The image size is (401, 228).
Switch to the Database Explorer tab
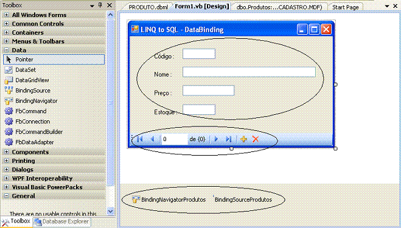coord(61,221)
